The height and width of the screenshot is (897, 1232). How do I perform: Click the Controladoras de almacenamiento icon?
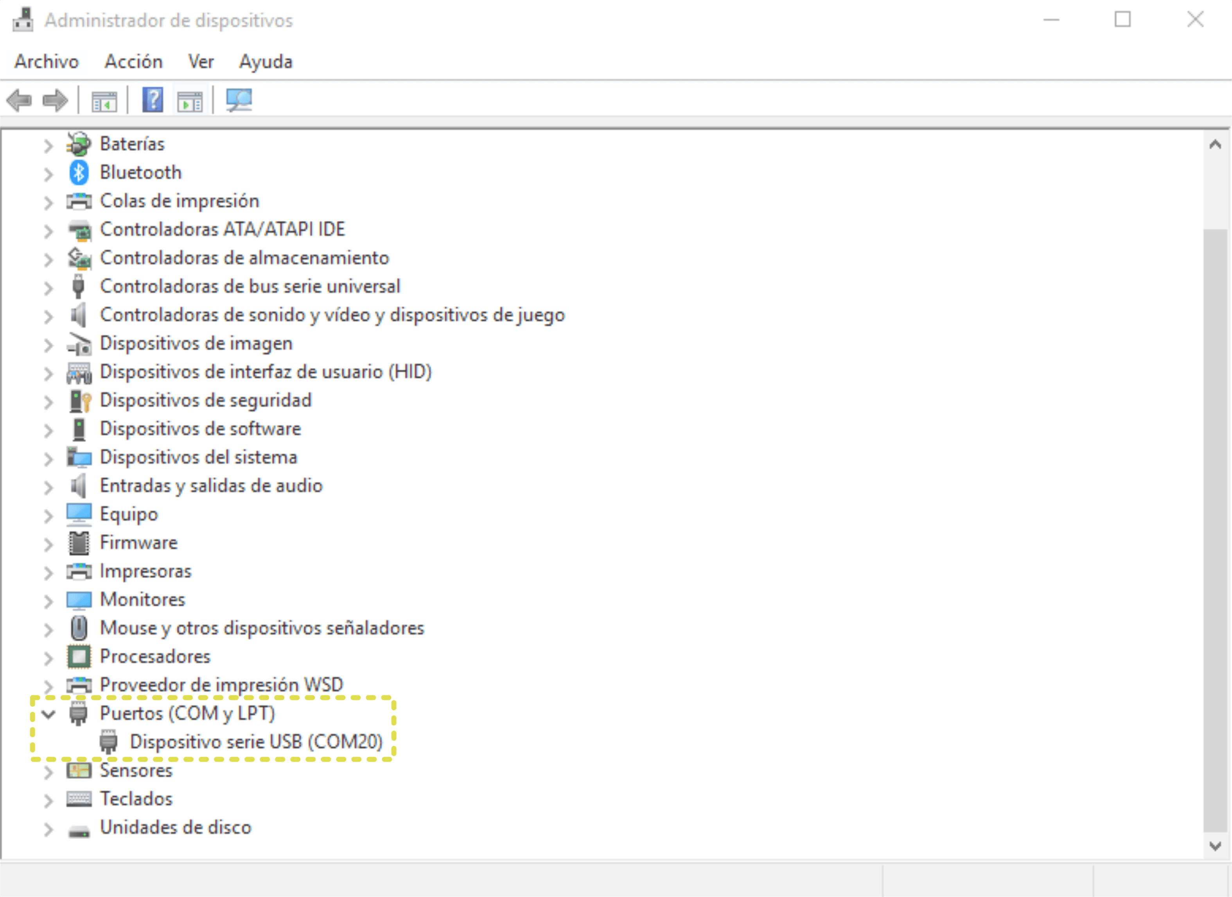79,258
